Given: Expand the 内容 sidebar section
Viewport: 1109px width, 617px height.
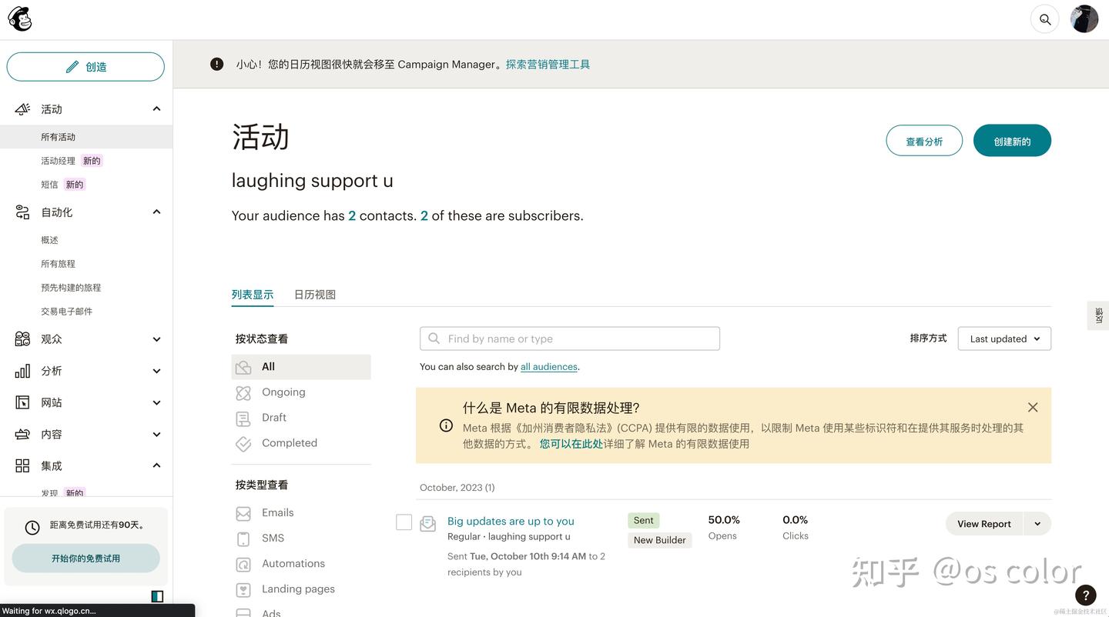Looking at the screenshot, I should pos(156,435).
